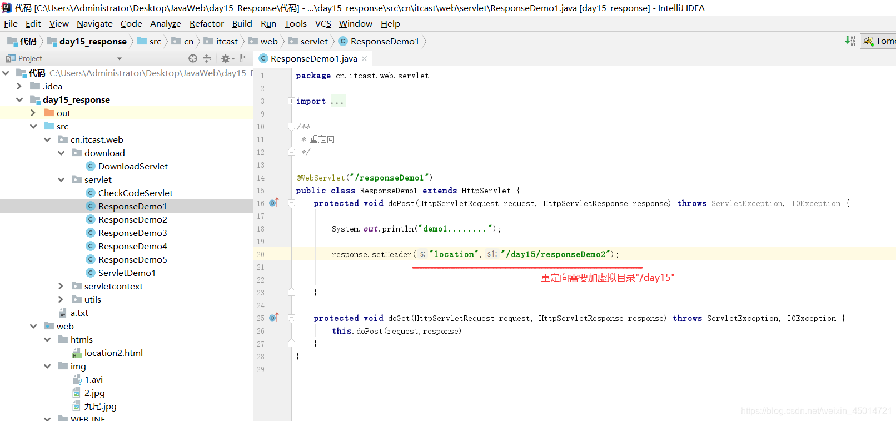This screenshot has height=421, width=896.
Task: Collapse the download package
Action: [x=61, y=153]
